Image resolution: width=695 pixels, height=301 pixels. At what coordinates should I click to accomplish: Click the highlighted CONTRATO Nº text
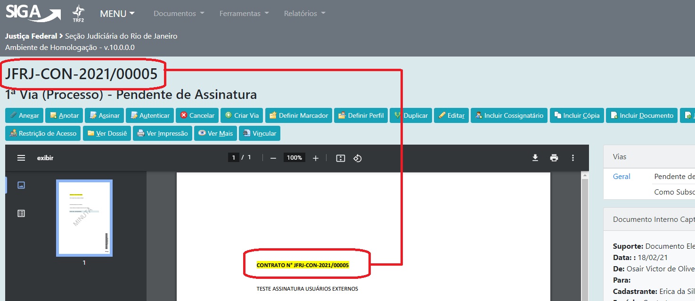pyautogui.click(x=303, y=265)
